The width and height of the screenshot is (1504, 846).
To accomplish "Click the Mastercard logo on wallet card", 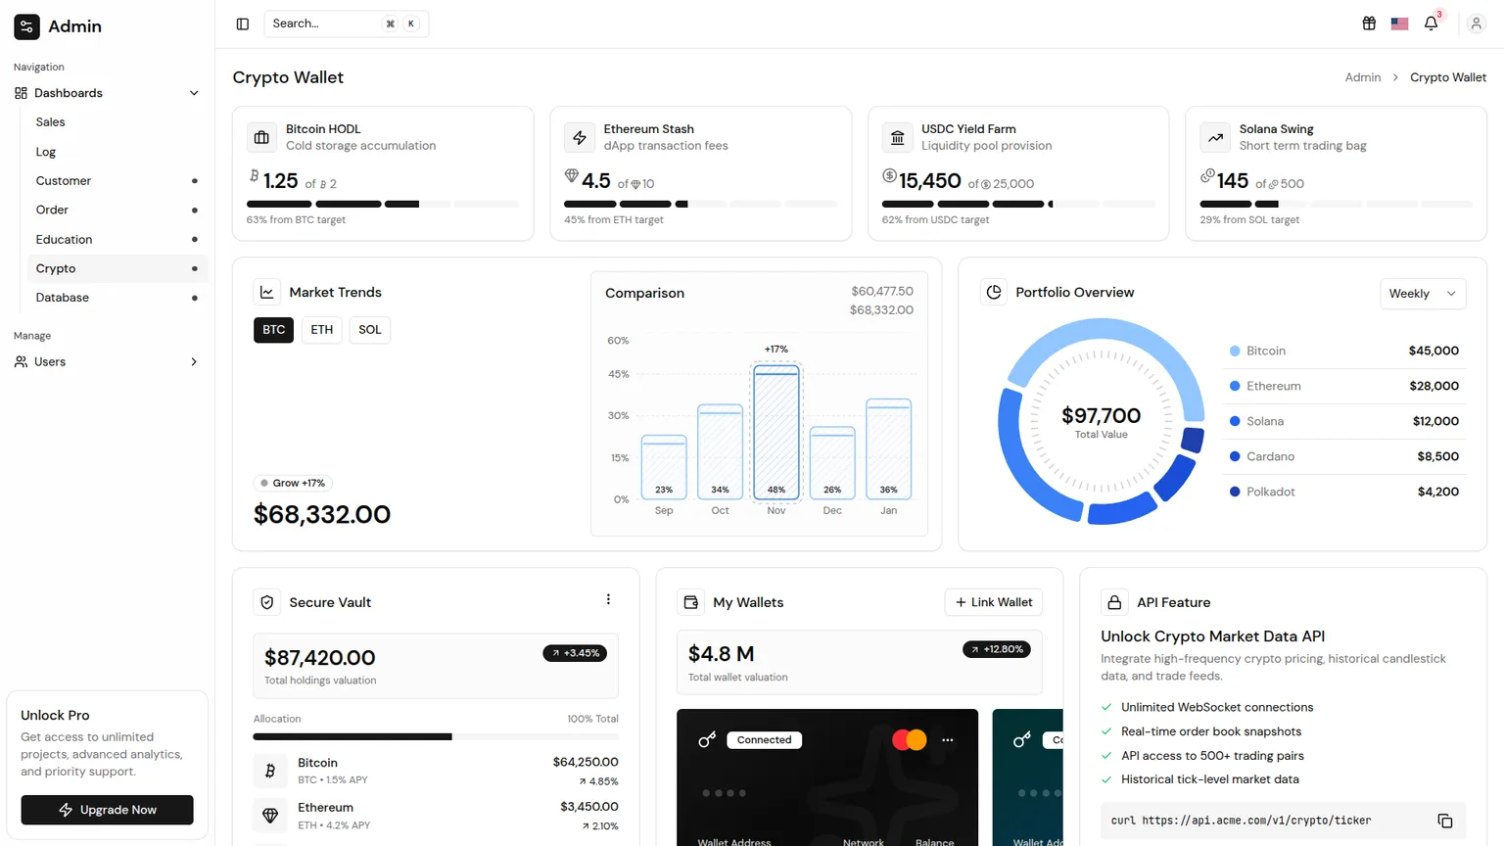I will pyautogui.click(x=910, y=740).
